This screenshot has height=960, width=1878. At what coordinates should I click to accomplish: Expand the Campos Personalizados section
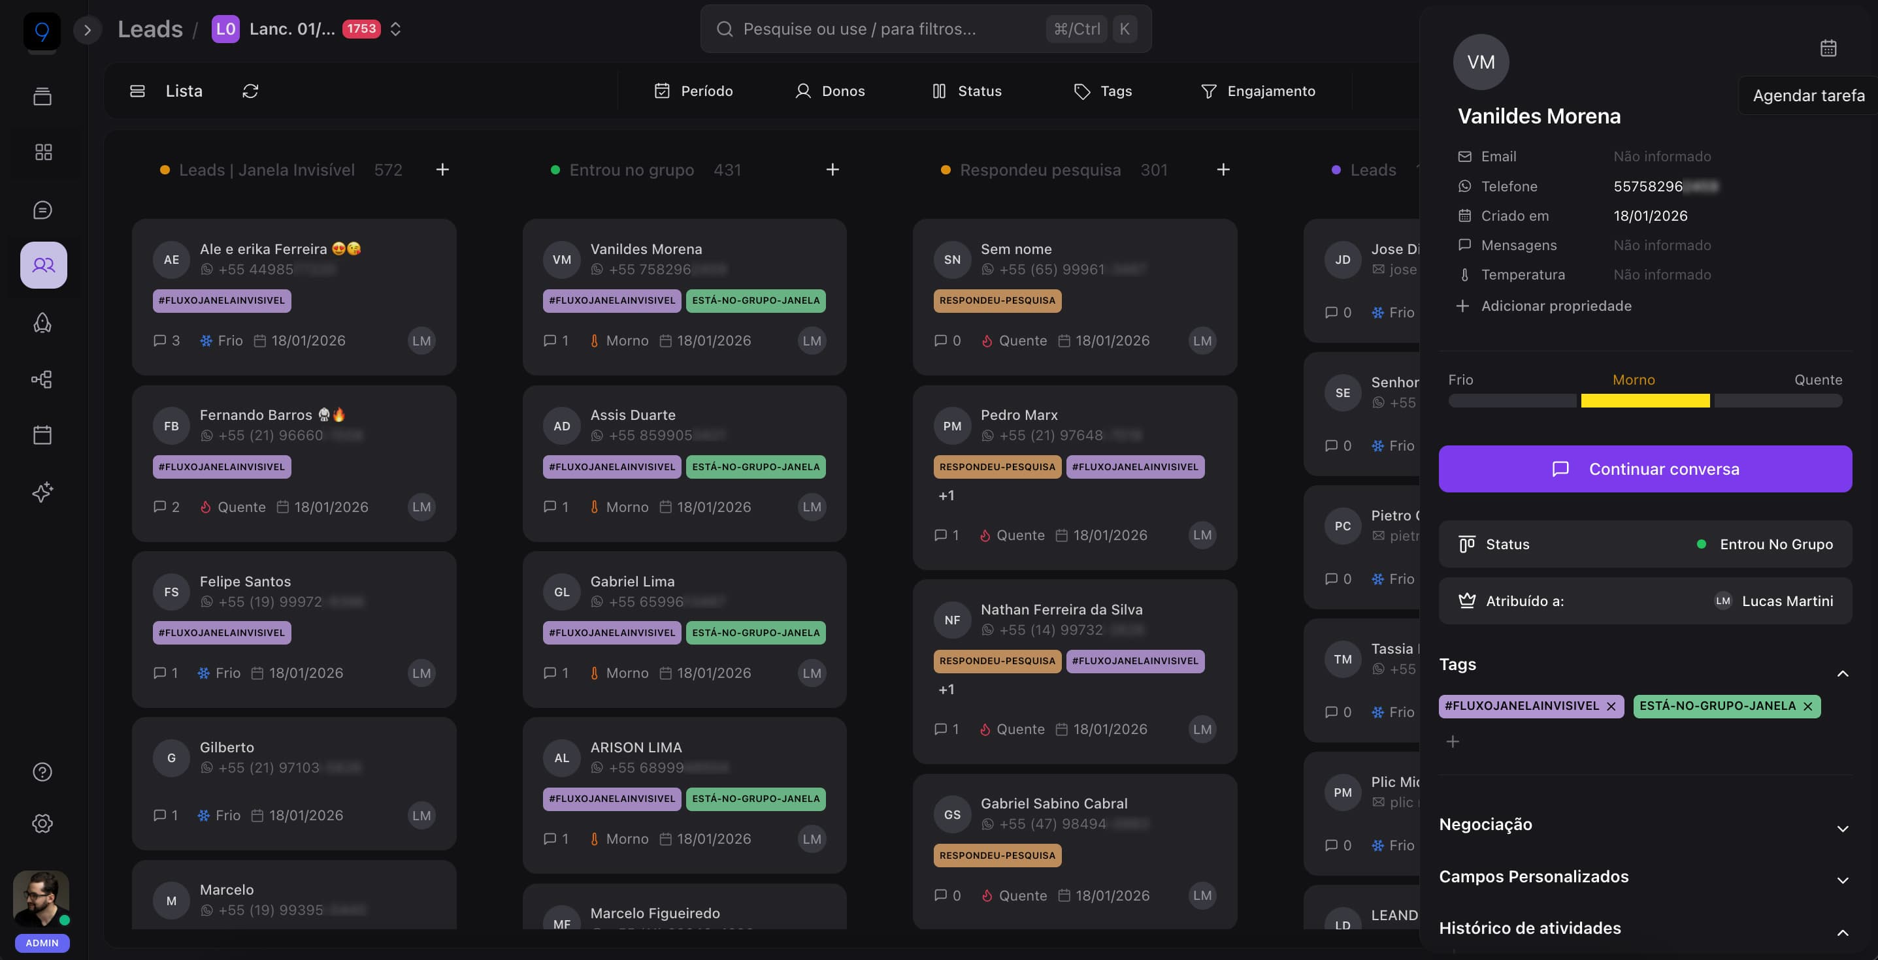(x=1842, y=880)
